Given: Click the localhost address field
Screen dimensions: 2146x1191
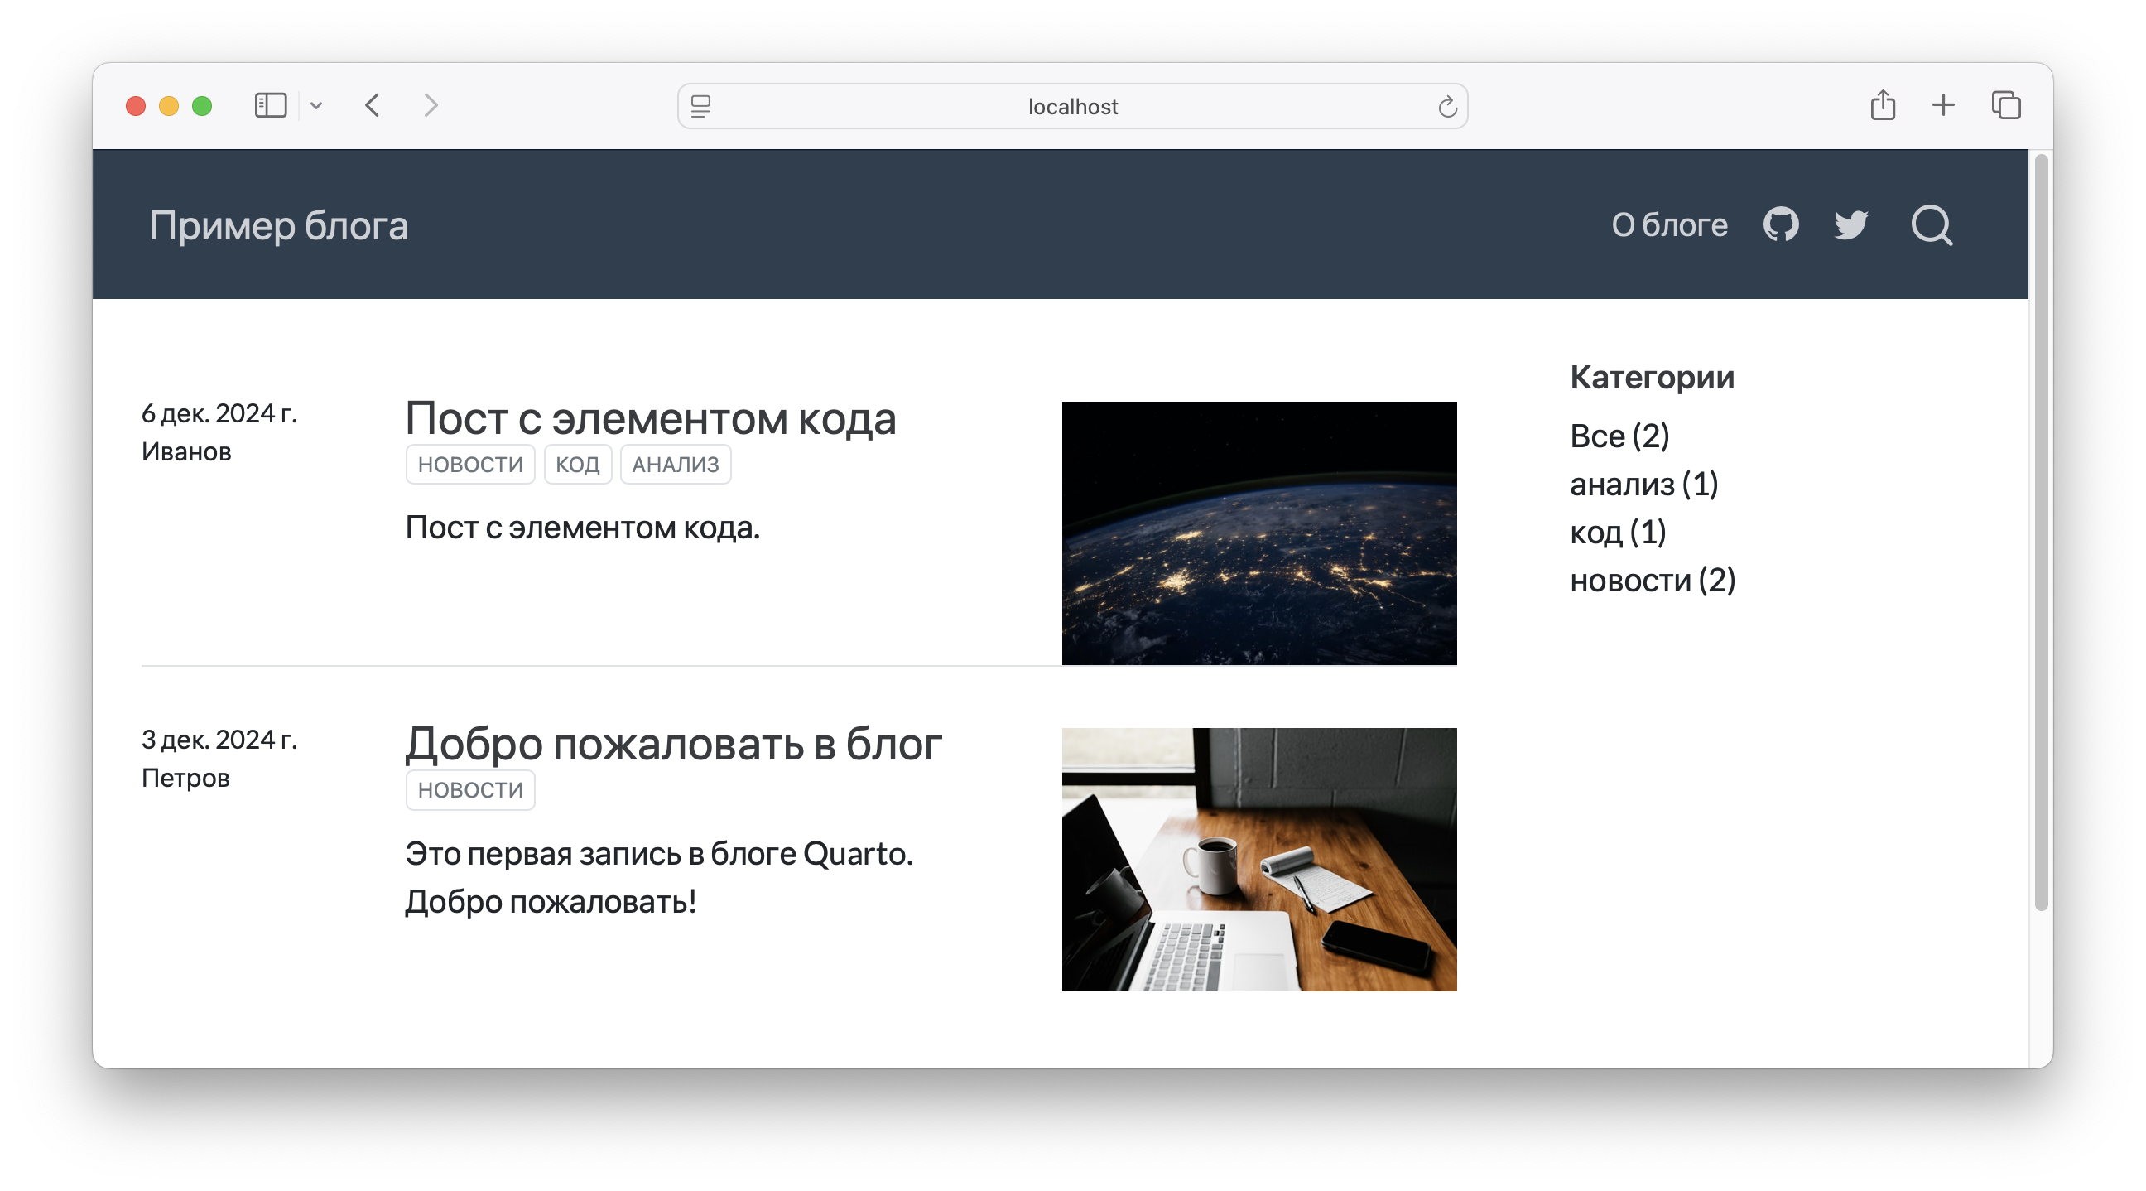Looking at the screenshot, I should (x=1072, y=107).
